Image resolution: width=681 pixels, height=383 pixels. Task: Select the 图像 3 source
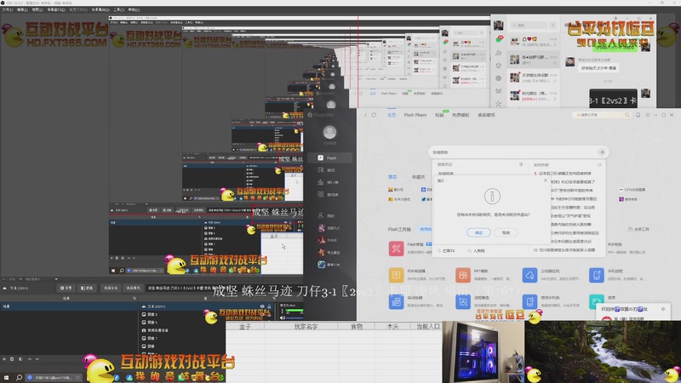pos(152,314)
